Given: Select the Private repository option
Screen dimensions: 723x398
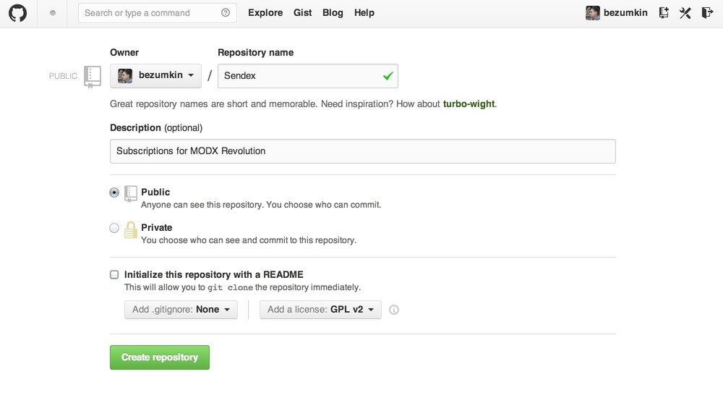Looking at the screenshot, I should pyautogui.click(x=114, y=228).
